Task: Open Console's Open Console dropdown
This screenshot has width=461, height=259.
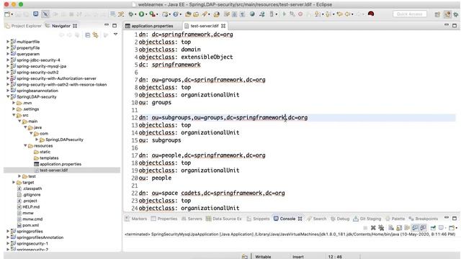Action: 456,228
